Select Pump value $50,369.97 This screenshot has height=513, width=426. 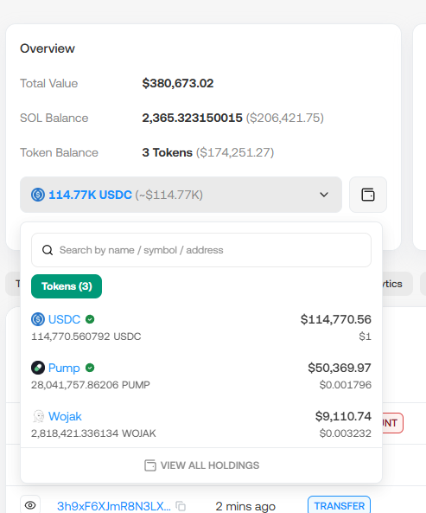click(340, 368)
